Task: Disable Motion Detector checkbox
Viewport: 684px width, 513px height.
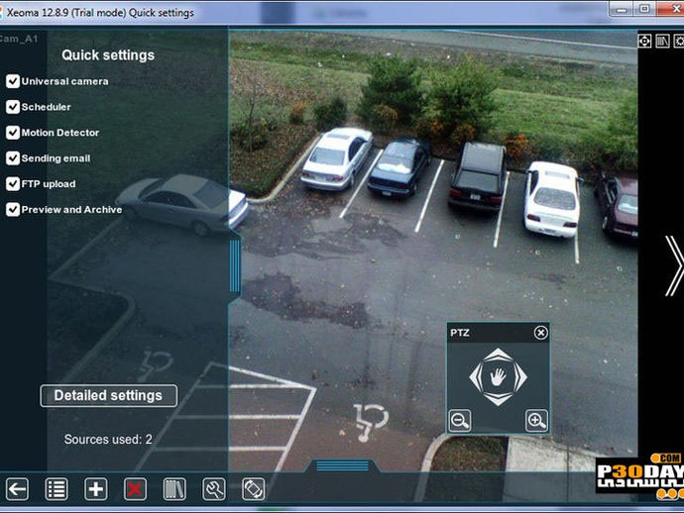Action: tap(13, 133)
